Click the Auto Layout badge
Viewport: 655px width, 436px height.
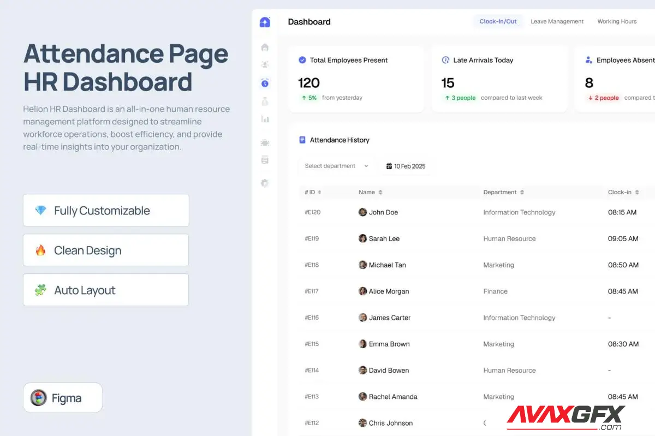pyautogui.click(x=106, y=290)
